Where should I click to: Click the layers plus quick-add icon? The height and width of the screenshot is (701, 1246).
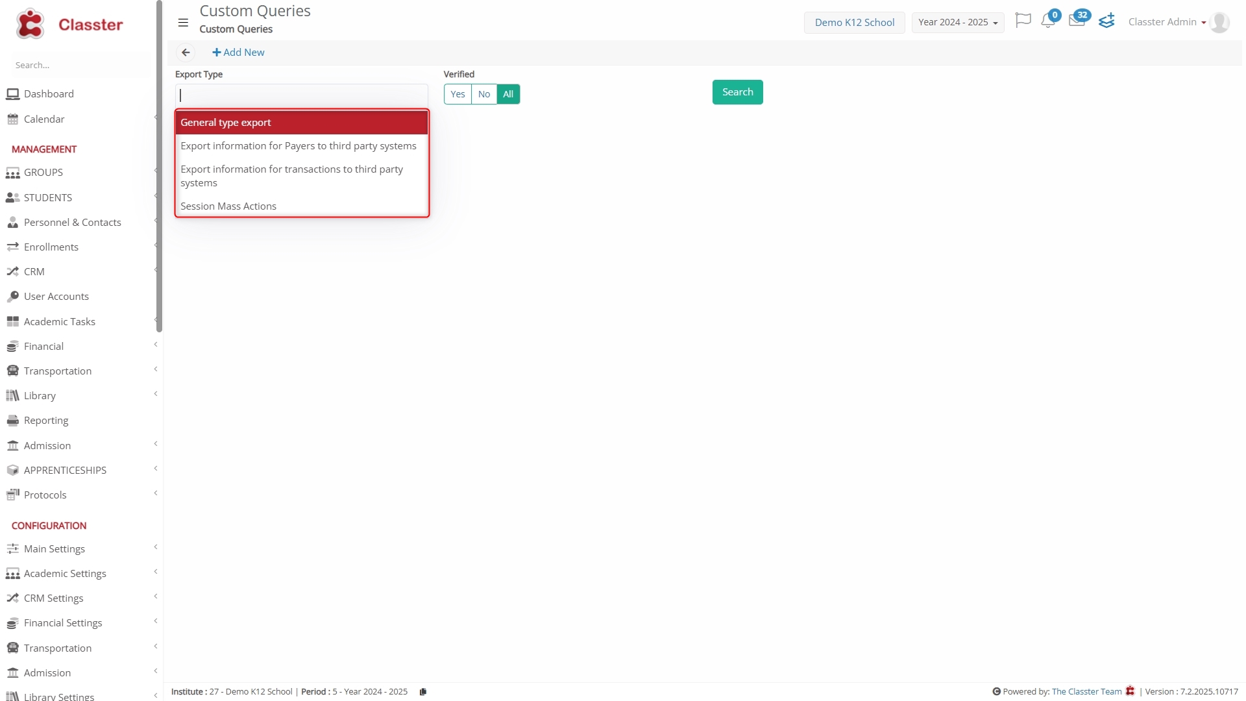pyautogui.click(x=1106, y=21)
